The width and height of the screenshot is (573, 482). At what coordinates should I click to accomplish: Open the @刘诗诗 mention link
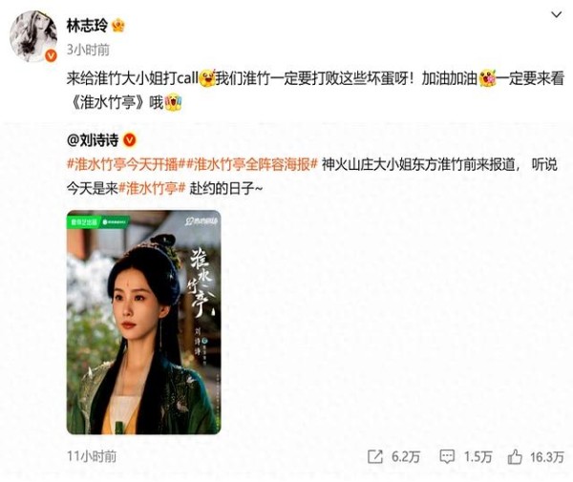(x=93, y=140)
